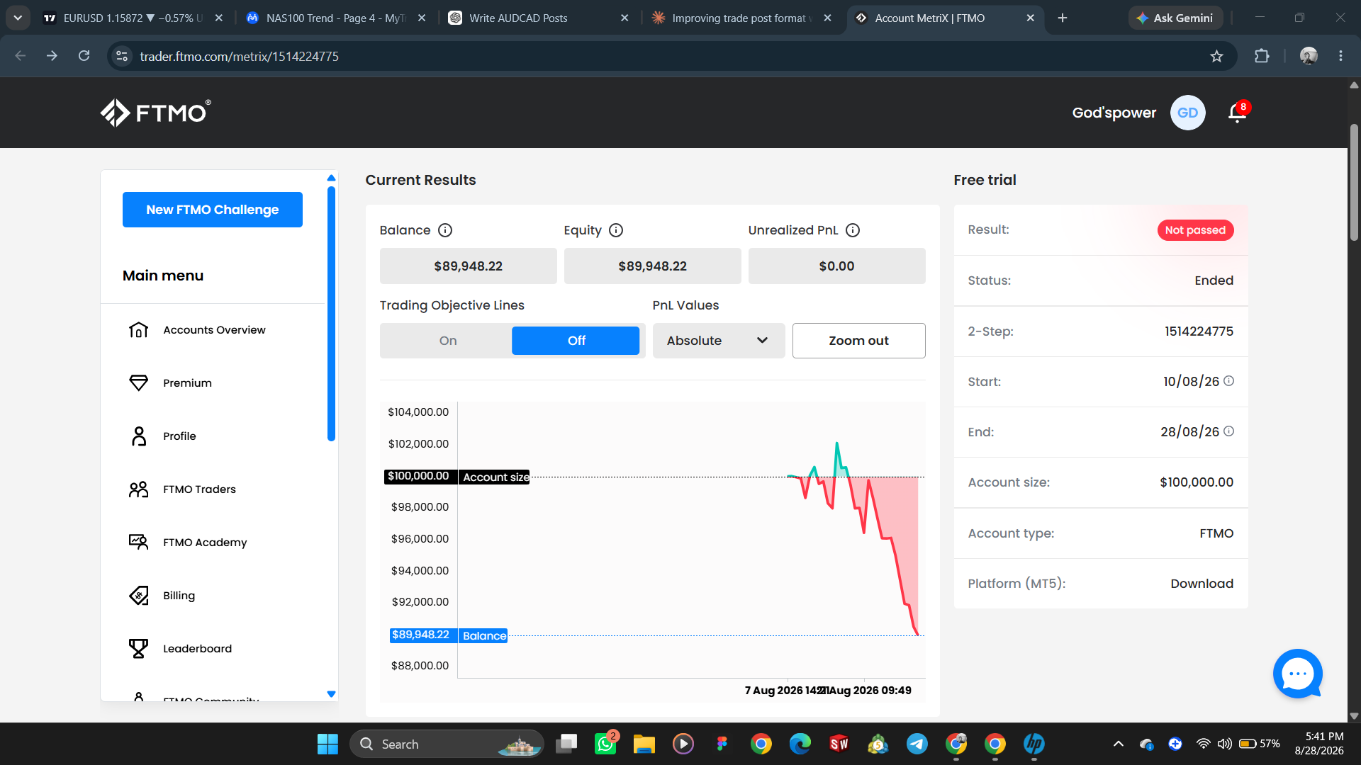1361x765 pixels.
Task: Expand the tab search dropdown arrow
Action: (x=18, y=18)
